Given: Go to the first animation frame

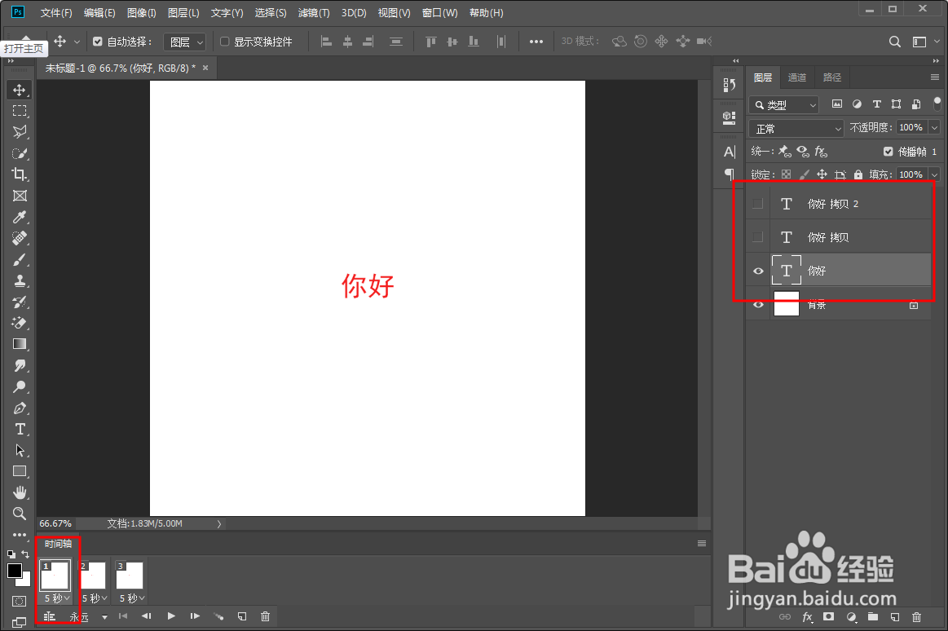Looking at the screenshot, I should coord(123,616).
